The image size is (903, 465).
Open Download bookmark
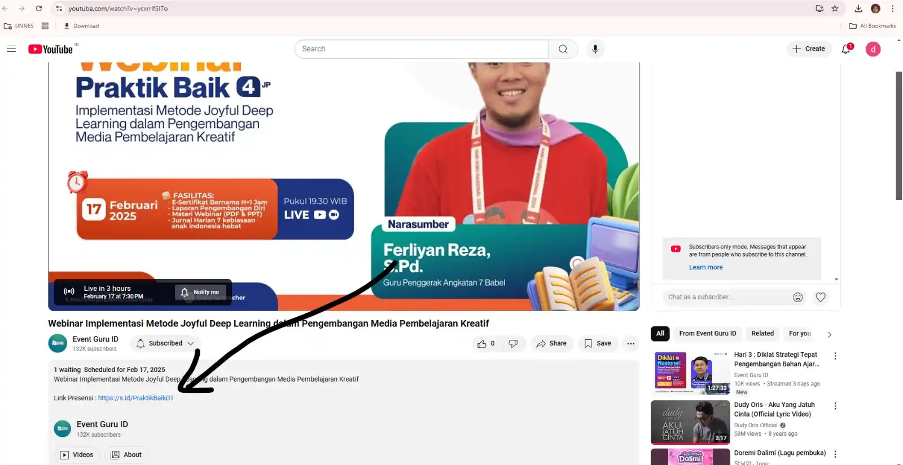(x=81, y=26)
